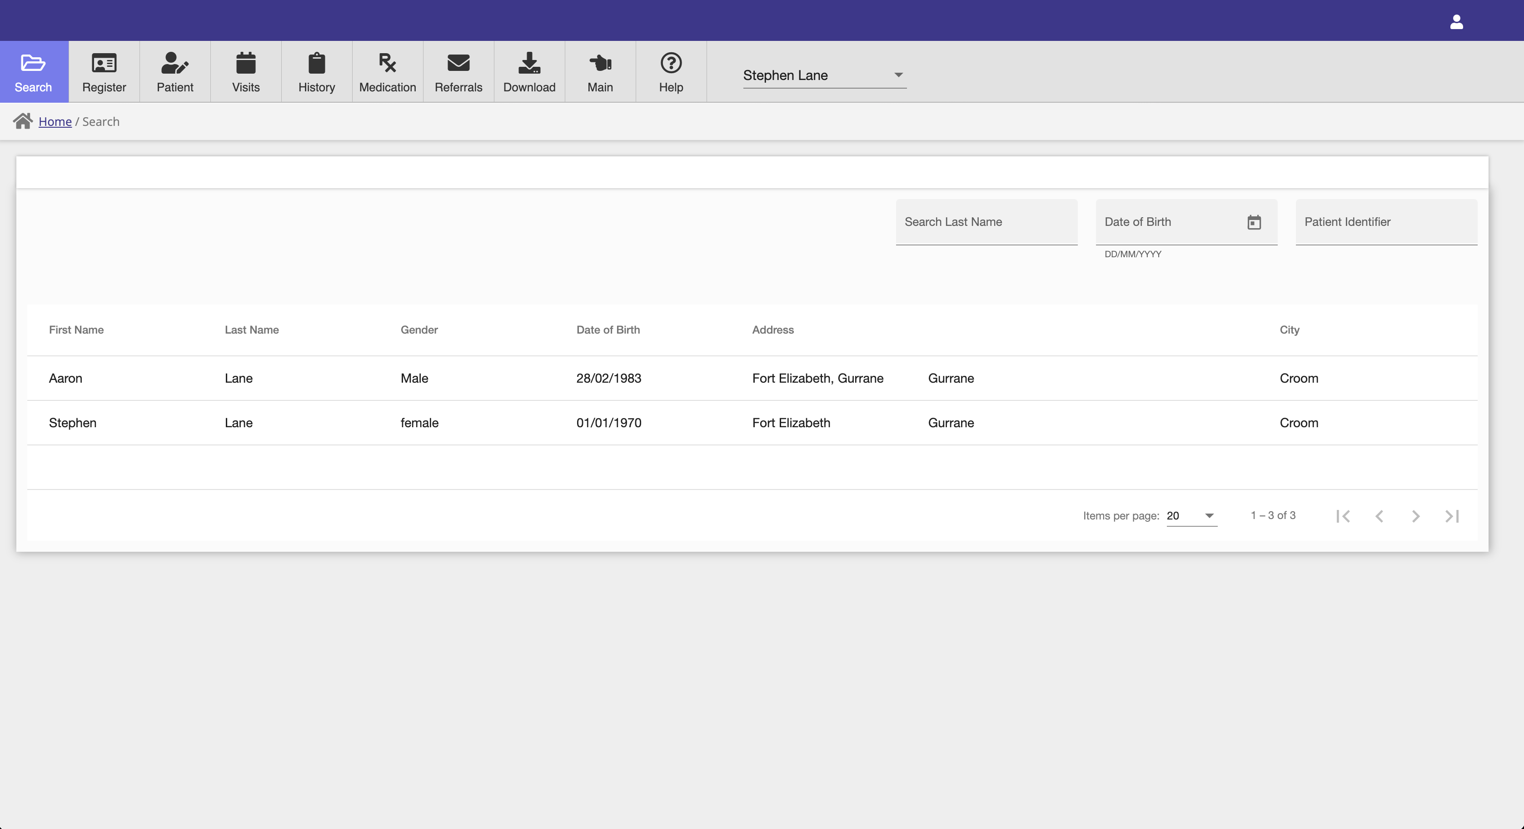Open the Items per page dropdown
This screenshot has width=1524, height=829.
point(1191,516)
